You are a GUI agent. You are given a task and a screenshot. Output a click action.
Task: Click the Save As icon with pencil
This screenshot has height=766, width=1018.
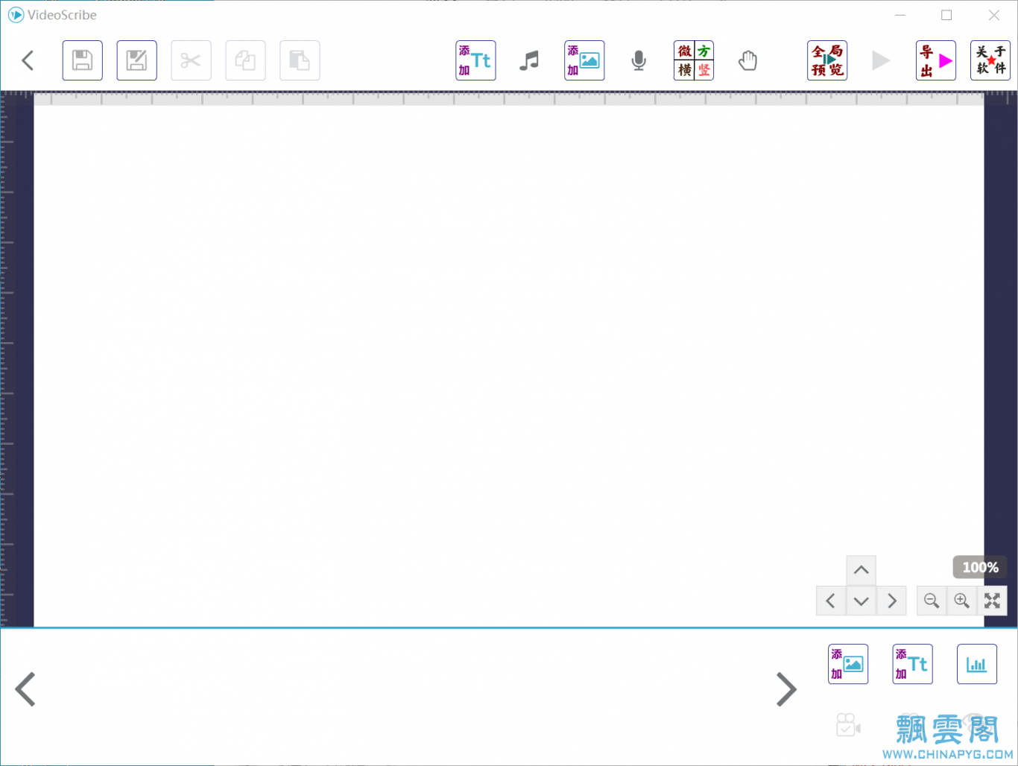pos(136,60)
